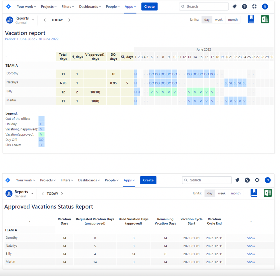Open bookmark icon in Vacation report toolbar
This screenshot has height=276, width=280.
tap(251, 19)
